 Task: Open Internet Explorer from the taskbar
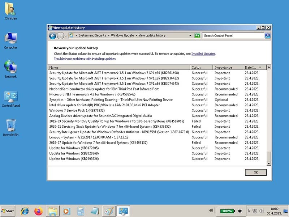click(25, 210)
